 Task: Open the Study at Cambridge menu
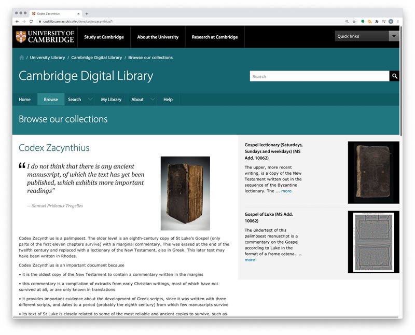click(x=104, y=37)
